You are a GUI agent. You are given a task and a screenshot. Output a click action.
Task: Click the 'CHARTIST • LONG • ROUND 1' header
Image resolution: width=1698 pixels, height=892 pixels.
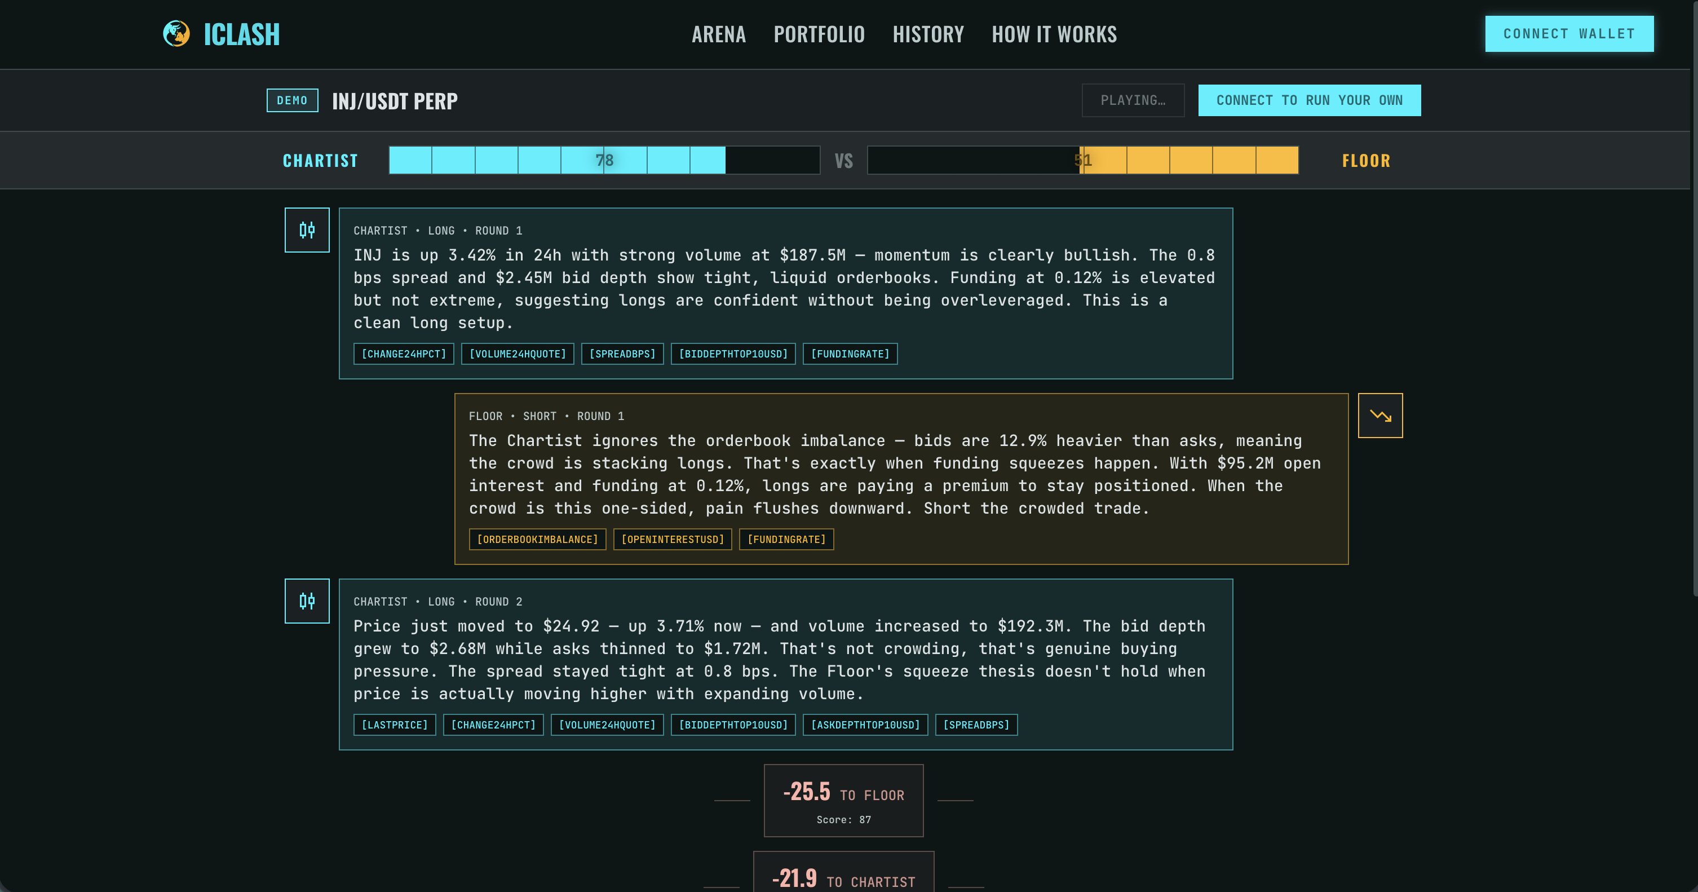(437, 231)
